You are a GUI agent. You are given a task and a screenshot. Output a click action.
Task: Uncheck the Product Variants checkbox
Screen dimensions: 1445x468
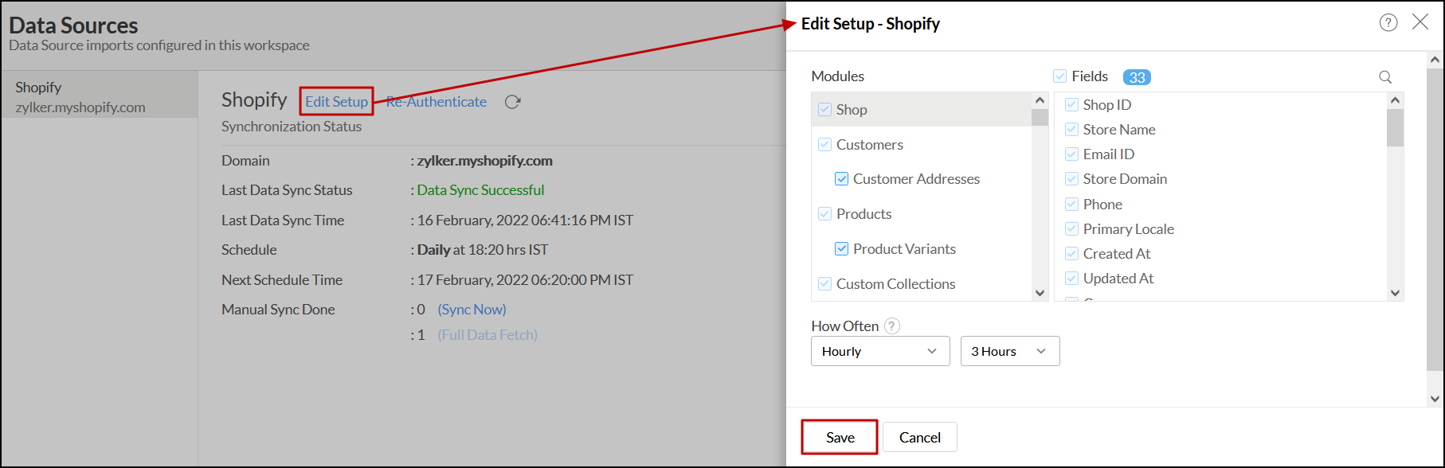tap(841, 249)
